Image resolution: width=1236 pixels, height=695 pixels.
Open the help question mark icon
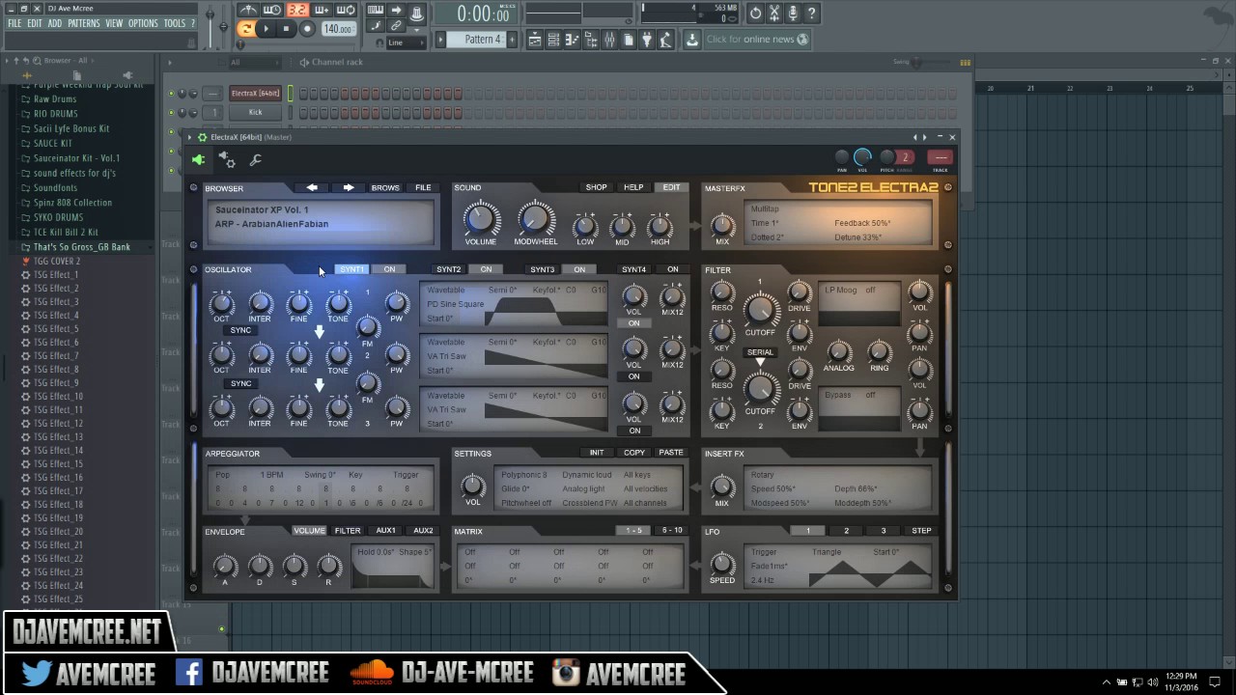(x=812, y=14)
